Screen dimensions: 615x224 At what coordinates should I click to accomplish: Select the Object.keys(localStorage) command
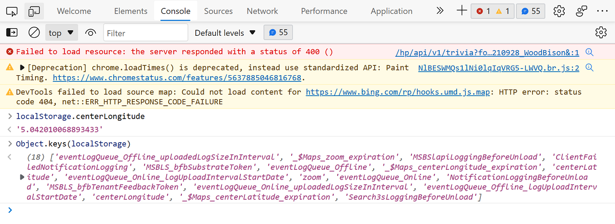[74, 143]
